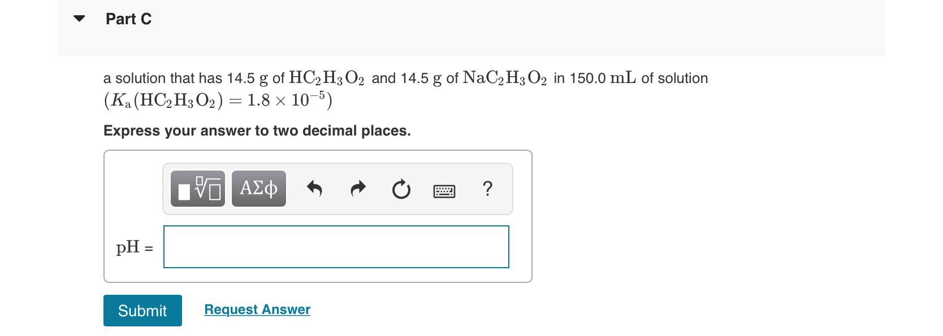This screenshot has width=943, height=336.
Task: Submit your pH answer
Action: click(x=142, y=311)
